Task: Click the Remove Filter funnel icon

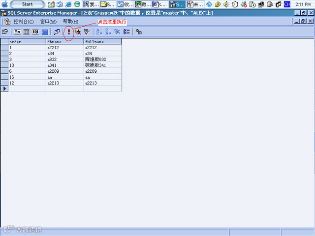Action: [117, 31]
